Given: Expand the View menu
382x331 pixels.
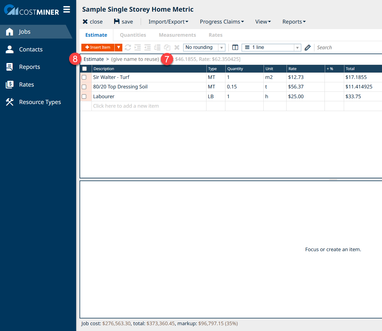Looking at the screenshot, I should pos(263,22).
